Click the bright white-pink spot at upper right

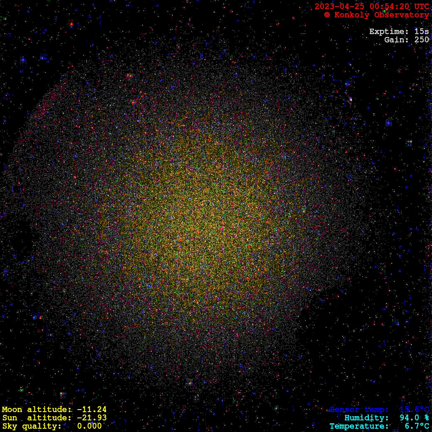tap(351, 99)
